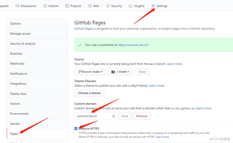The height and width of the screenshot is (143, 233).
Task: Open the Discussions tab
Action: coord(26,6)
